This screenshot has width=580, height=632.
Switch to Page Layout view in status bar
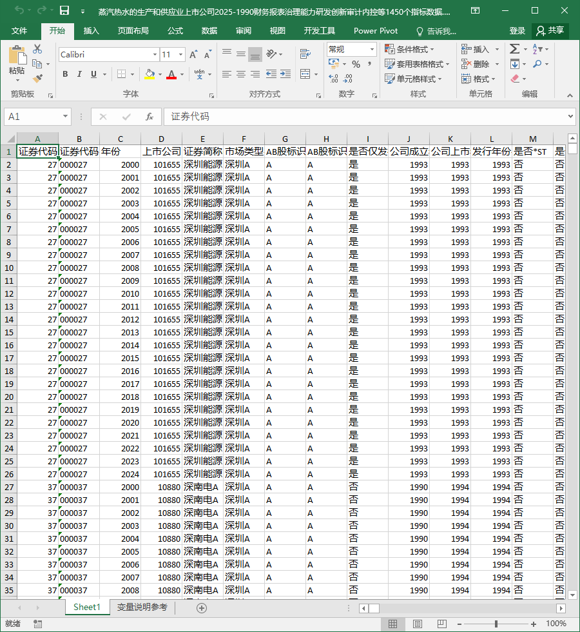click(x=418, y=624)
